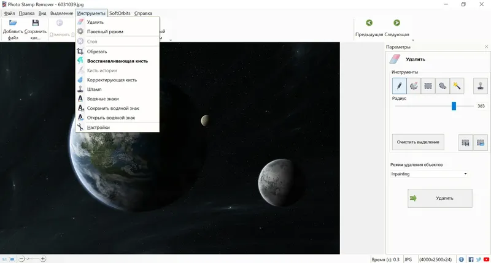Open Настройки from the menu

[x=117, y=128]
